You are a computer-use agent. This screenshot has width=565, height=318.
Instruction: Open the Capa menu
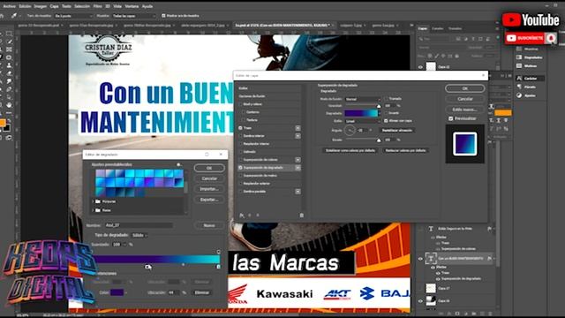pos(54,6)
